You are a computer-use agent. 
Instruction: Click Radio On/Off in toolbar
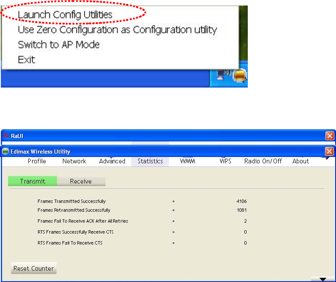(263, 161)
